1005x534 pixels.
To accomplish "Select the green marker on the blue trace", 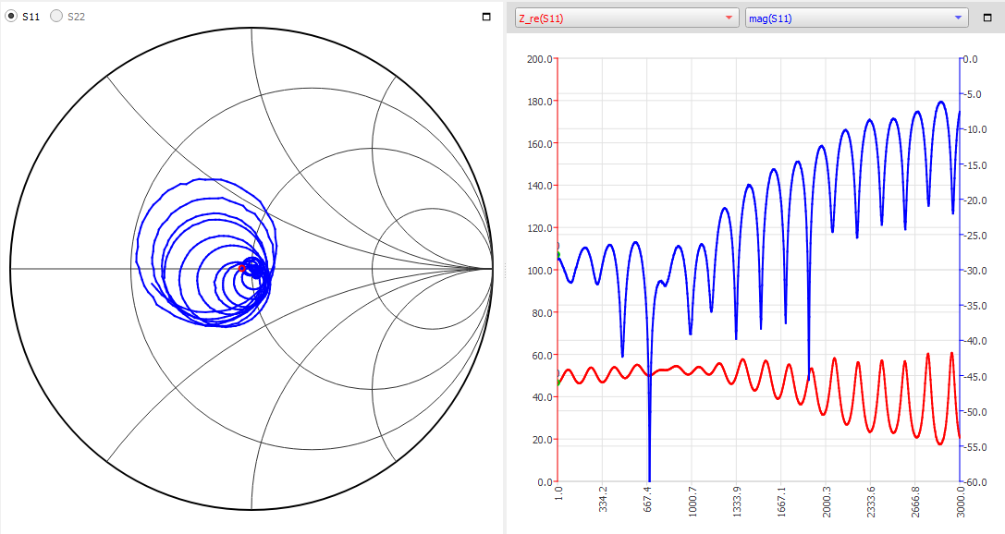I will coord(558,255).
